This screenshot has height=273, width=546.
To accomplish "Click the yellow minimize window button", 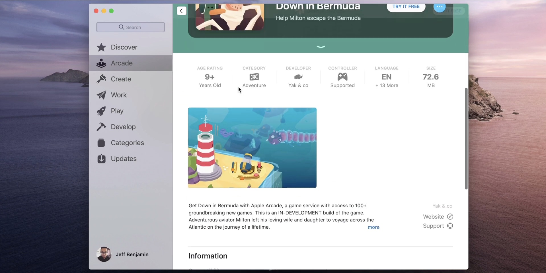I will pos(104,11).
